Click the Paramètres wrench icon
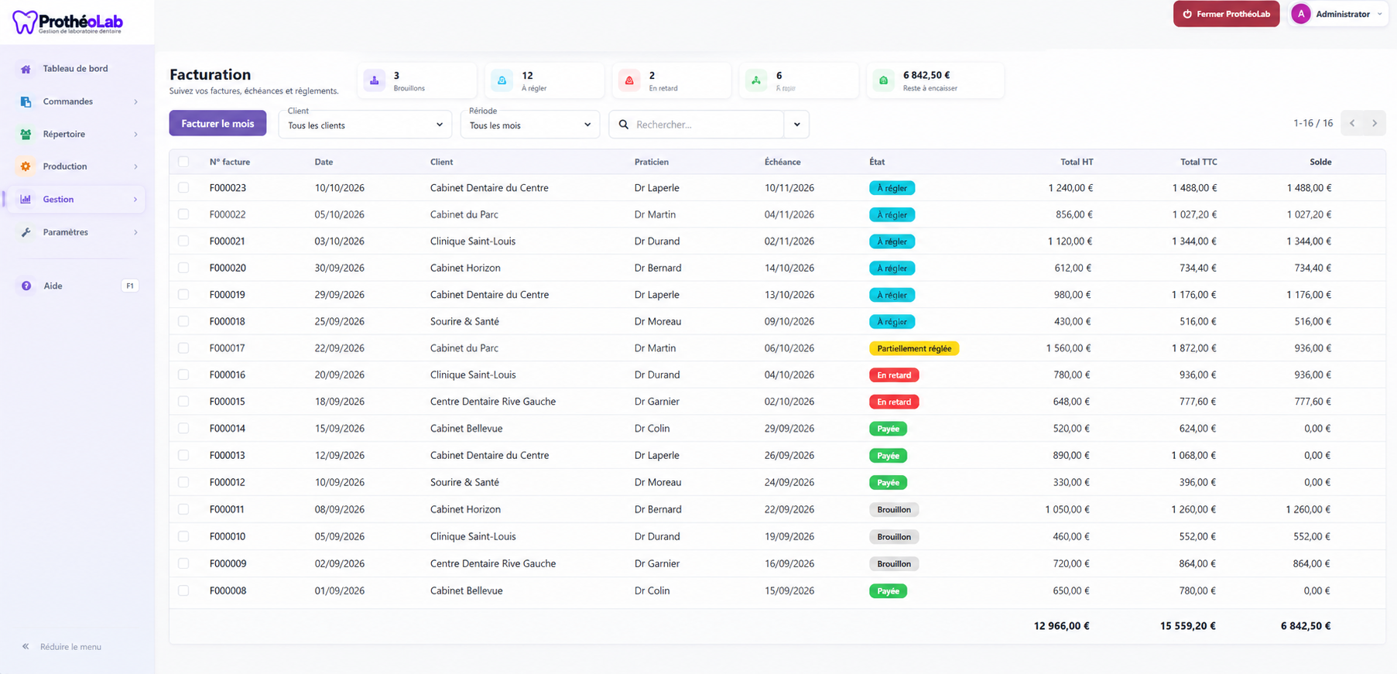Viewport: 1397px width, 674px height. tap(26, 232)
